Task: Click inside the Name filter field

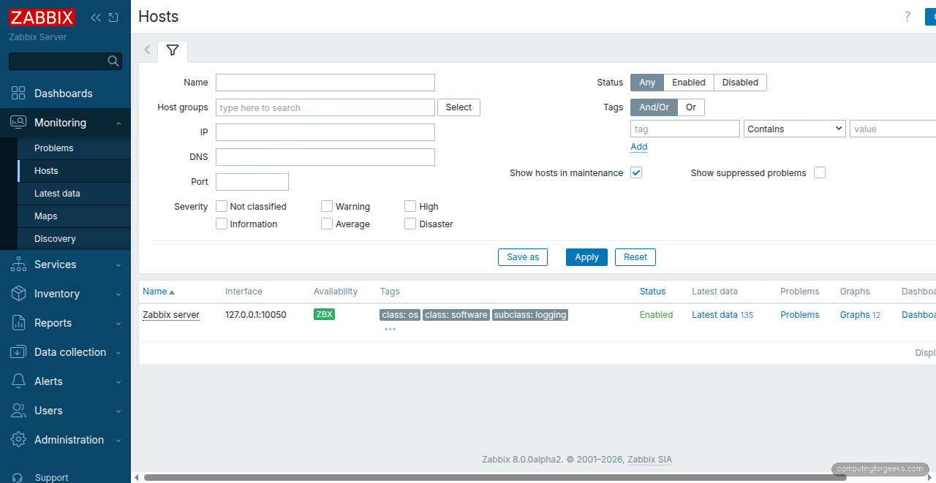Action: click(x=325, y=83)
